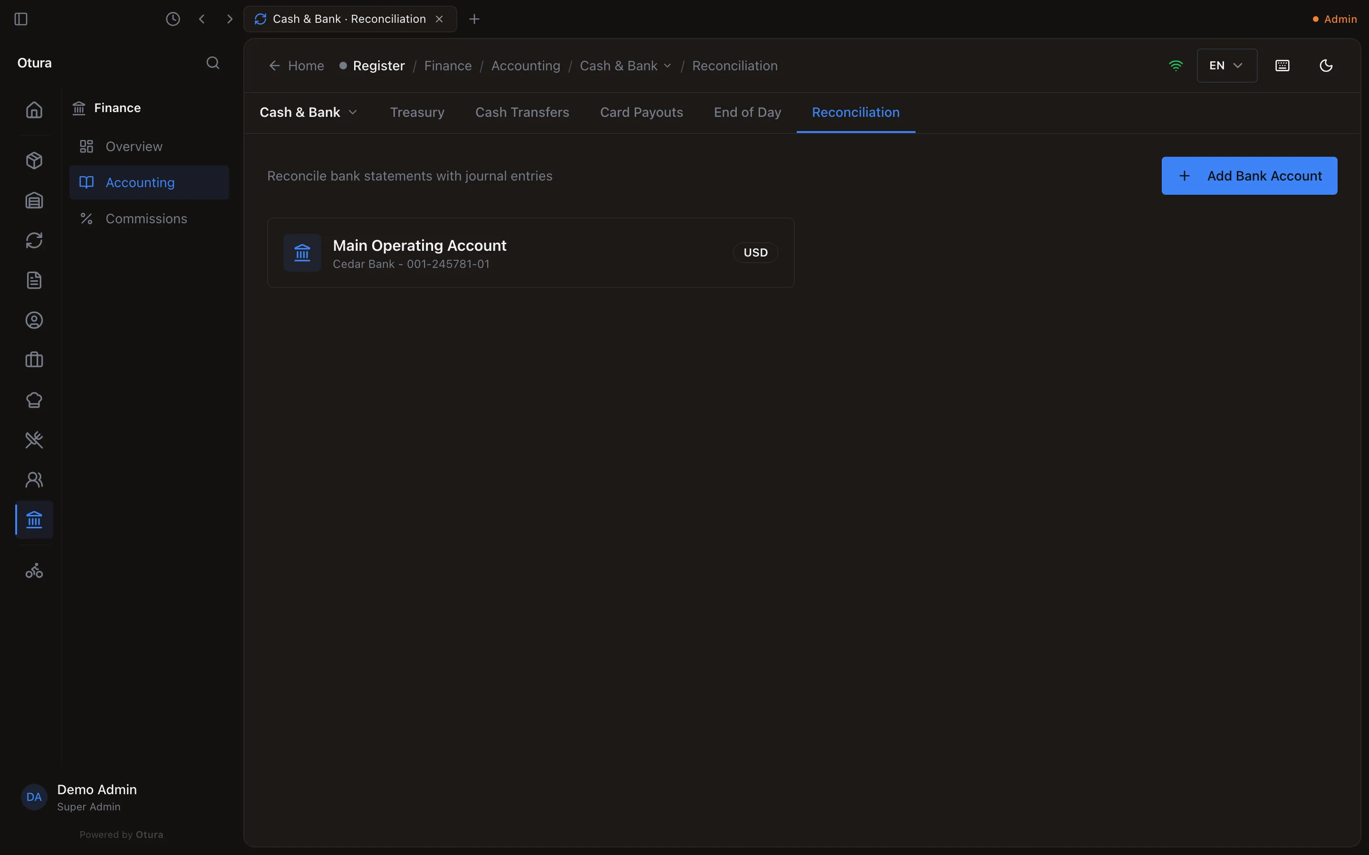The image size is (1369, 855).
Task: Open the keyboard shortcuts icon
Action: pos(1282,66)
